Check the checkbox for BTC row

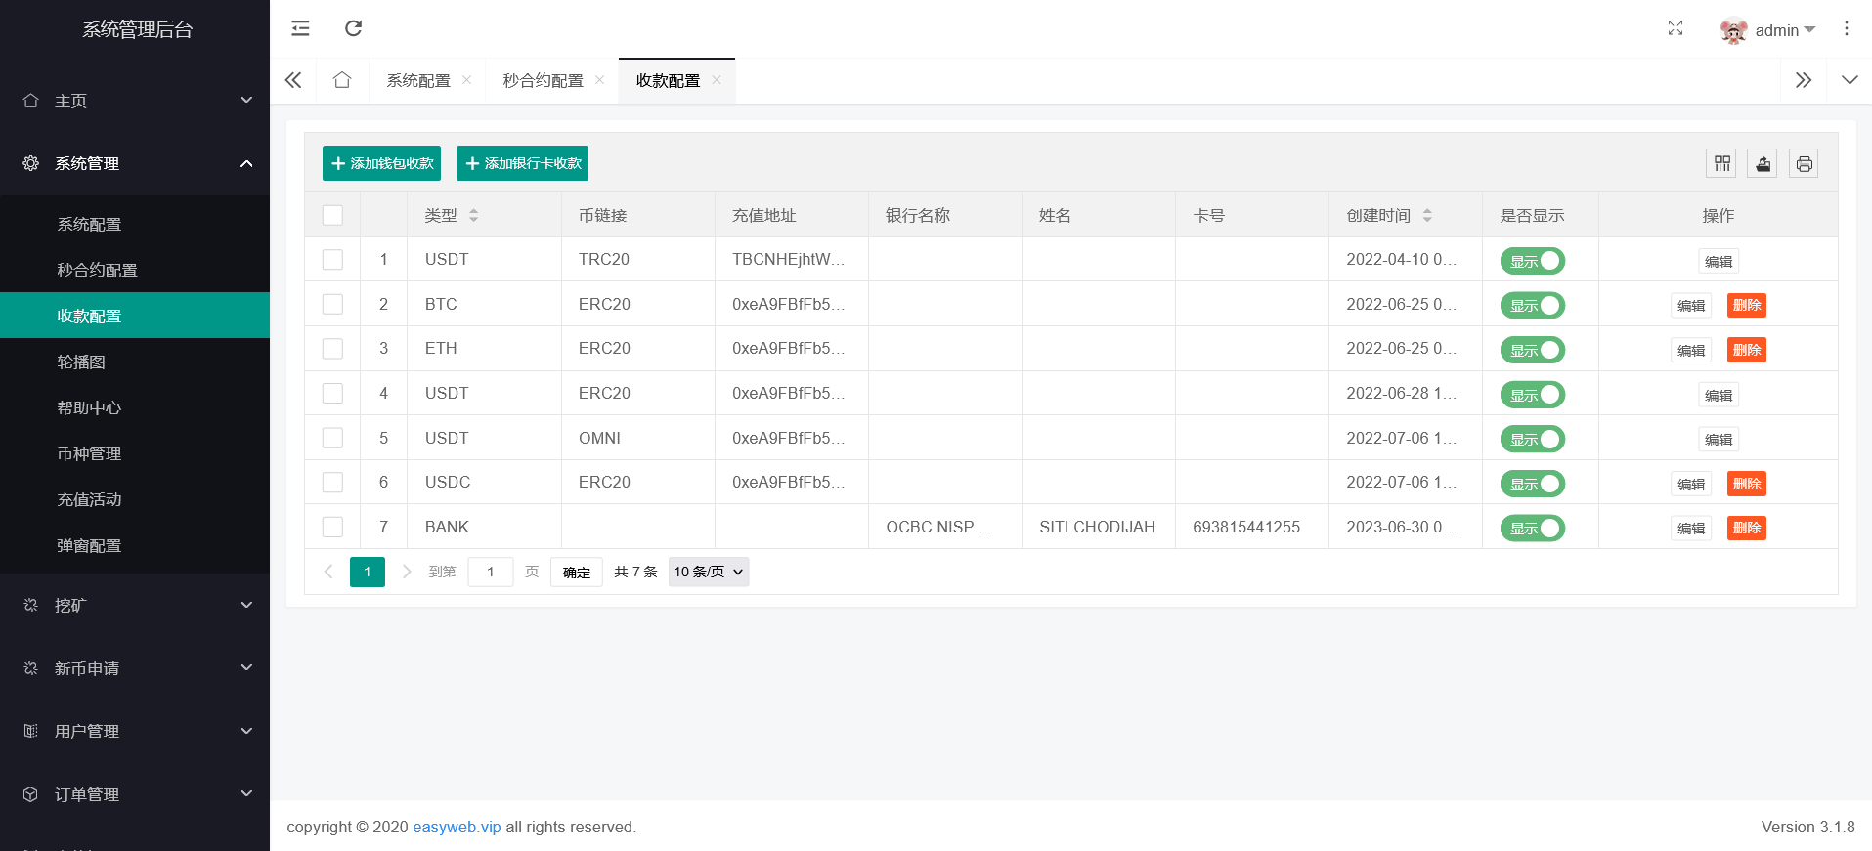point(332,304)
